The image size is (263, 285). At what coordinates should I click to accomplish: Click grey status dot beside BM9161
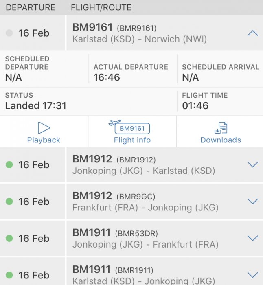click(9, 33)
